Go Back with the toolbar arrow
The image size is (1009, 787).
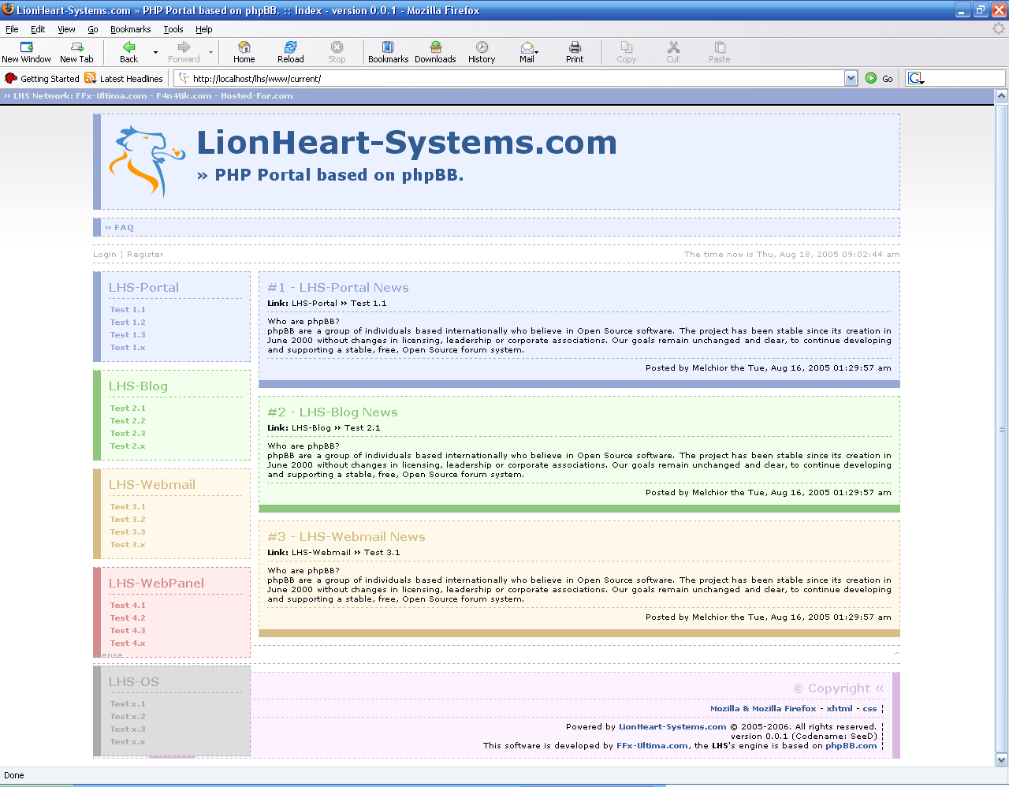click(128, 53)
